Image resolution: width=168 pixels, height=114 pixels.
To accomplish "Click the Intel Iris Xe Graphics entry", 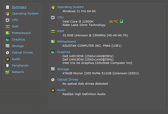I will pyautogui.click(x=97, y=63).
